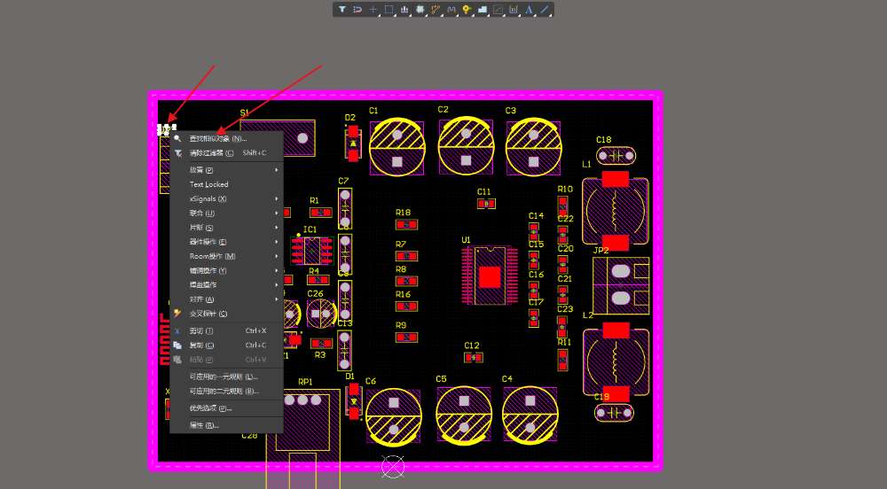This screenshot has height=489, width=887.
Task: Select diode D1 footprint
Action: (x=354, y=401)
